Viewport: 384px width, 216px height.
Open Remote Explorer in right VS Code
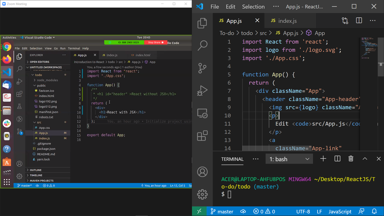coord(202,113)
